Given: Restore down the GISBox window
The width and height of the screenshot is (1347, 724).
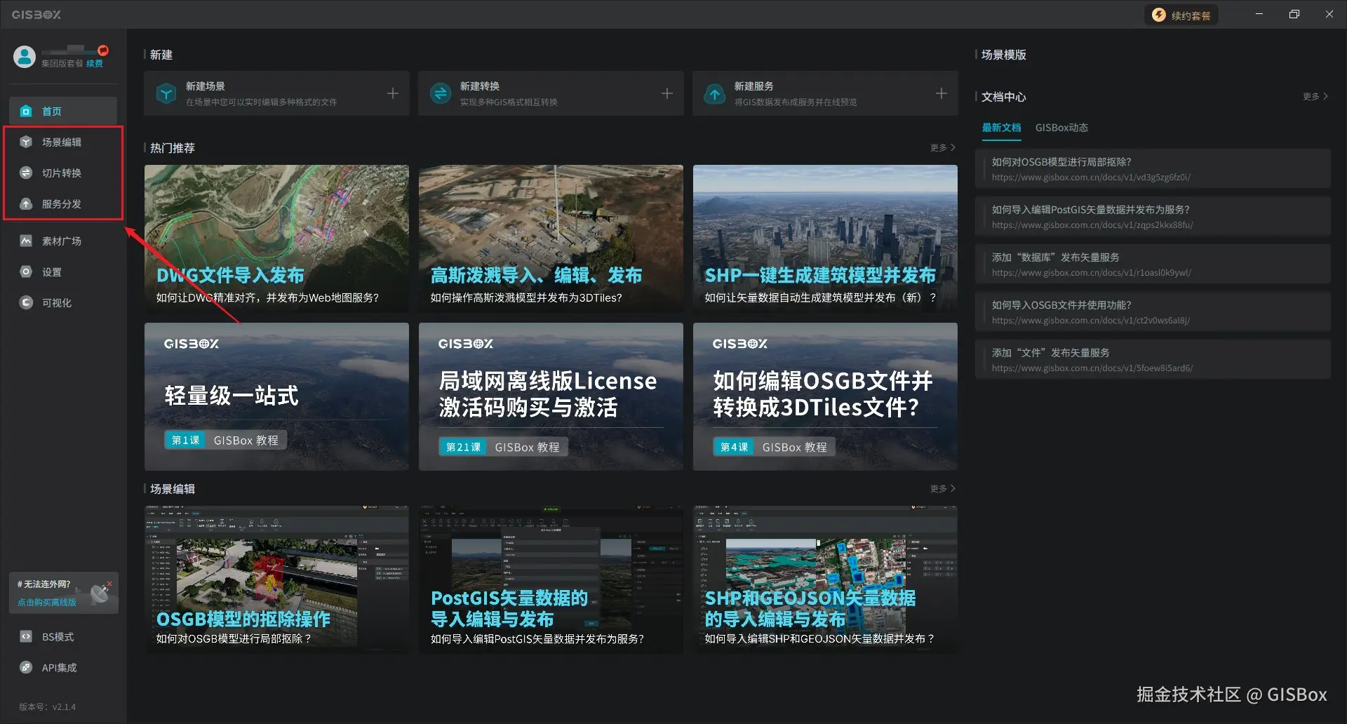Looking at the screenshot, I should (x=1294, y=14).
